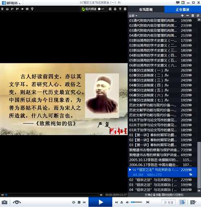Click the screenshot/strip icon in top toolbar
The height and width of the screenshot is (207, 201).
(x=27, y=9)
